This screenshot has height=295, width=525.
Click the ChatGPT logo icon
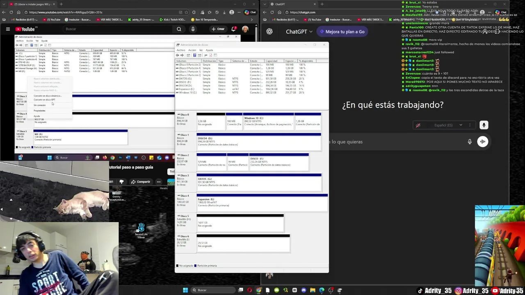pos(269,32)
